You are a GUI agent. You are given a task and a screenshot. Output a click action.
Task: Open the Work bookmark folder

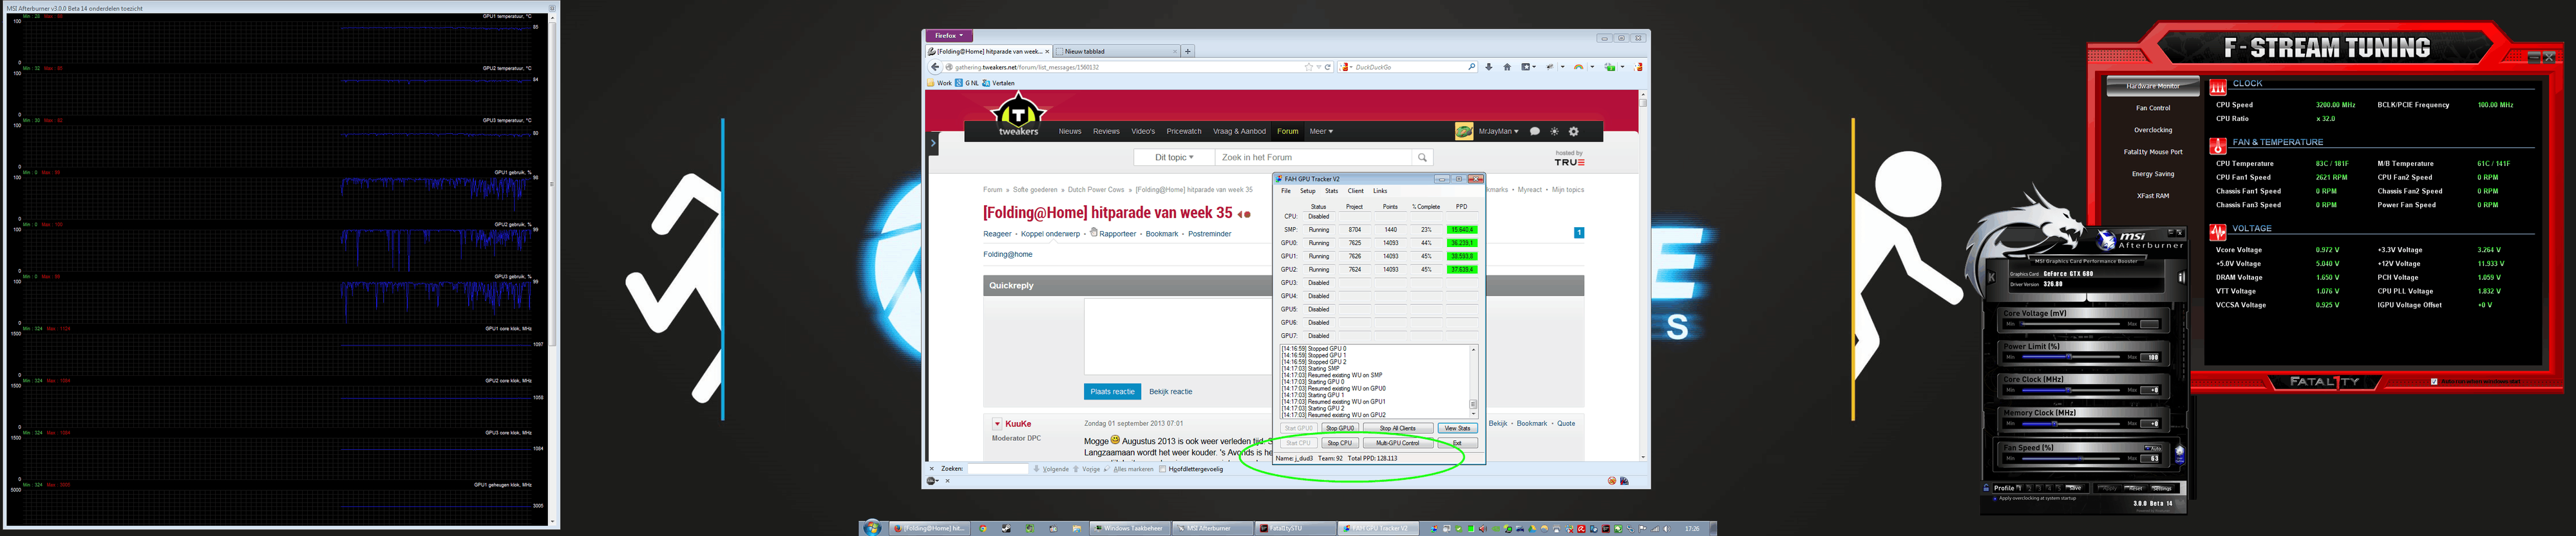(x=940, y=83)
